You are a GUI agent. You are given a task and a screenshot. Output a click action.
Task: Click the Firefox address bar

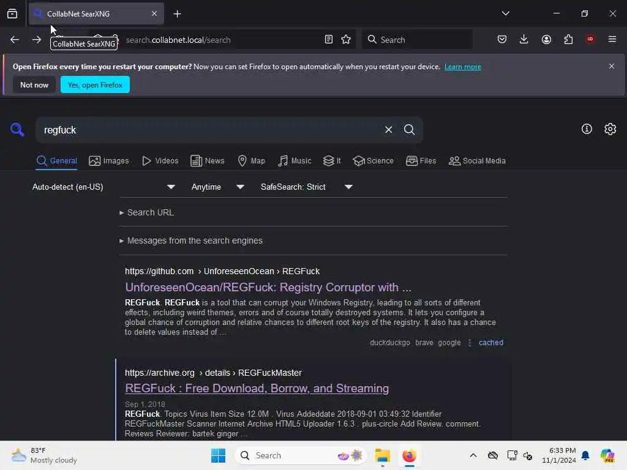click(222, 40)
